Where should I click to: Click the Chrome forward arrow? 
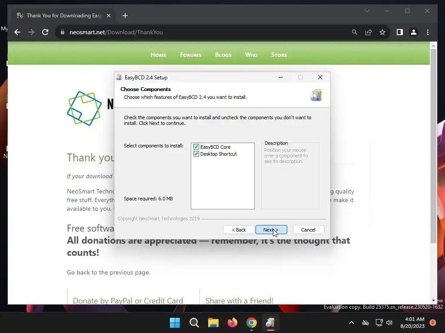coord(31,32)
